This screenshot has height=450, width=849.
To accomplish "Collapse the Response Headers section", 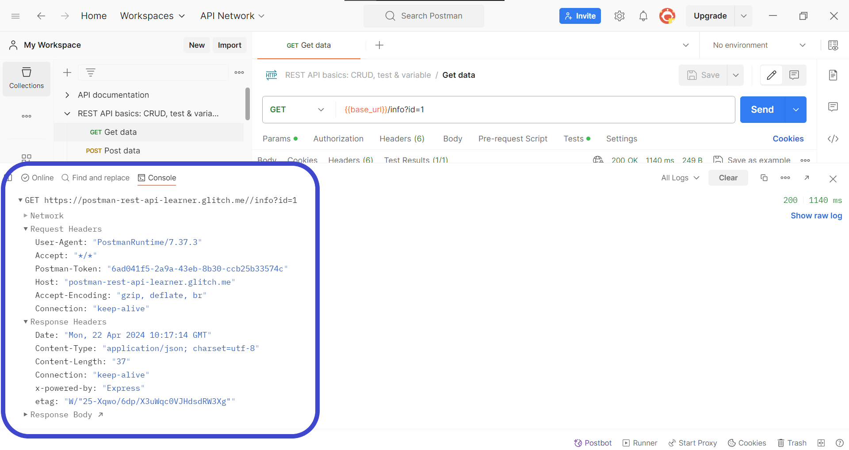I will 26,322.
